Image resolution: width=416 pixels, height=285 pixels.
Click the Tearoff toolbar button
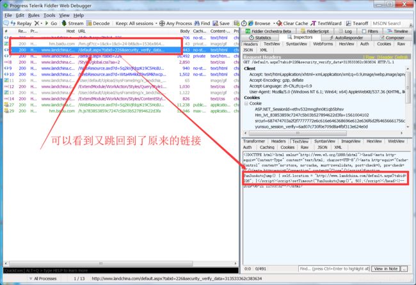point(357,23)
